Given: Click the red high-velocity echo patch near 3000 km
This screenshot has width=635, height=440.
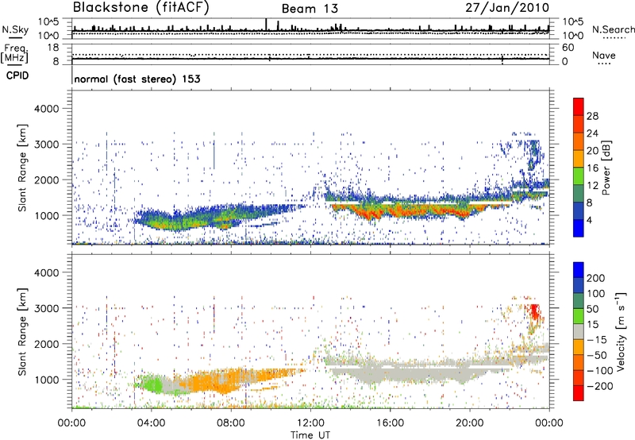Looking at the screenshot, I should pos(534,312).
